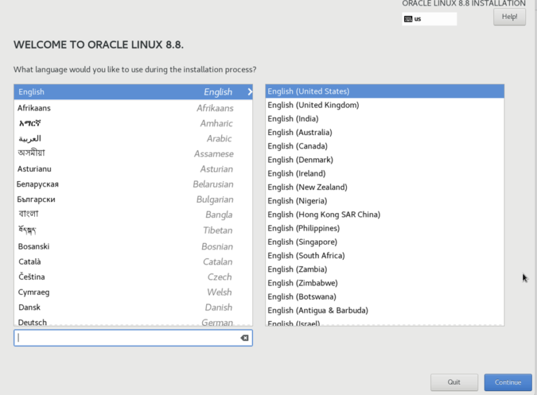Viewport: 537px width, 395px height.
Task: Select English (India) locale
Action: [293, 119]
